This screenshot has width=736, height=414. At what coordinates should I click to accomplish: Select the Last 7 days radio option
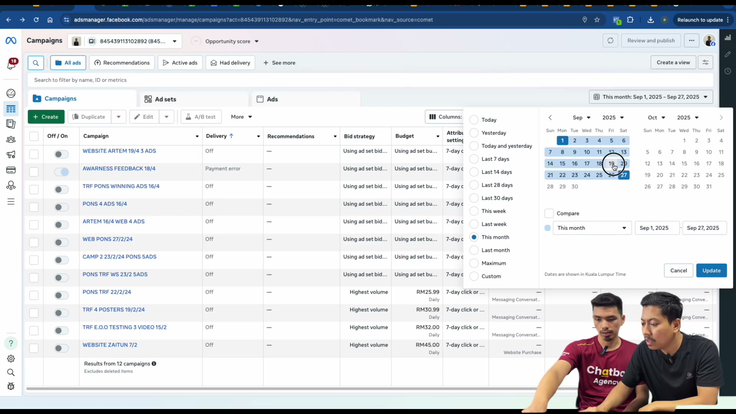pos(474,159)
